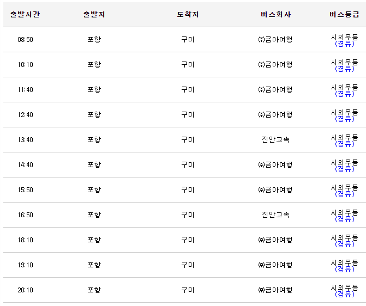Select the 15:50 departure time cell
Screen dimensions: 366x306
pos(25,189)
